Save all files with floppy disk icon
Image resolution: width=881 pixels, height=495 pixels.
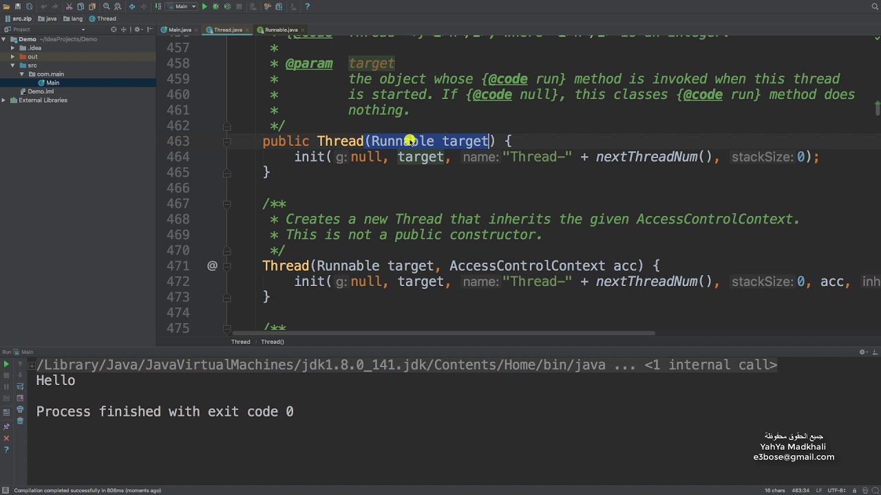coord(18,6)
